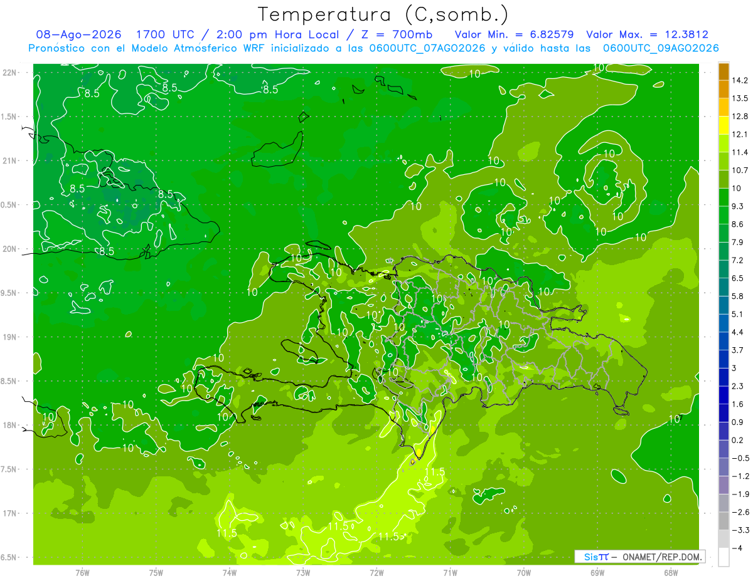Click the '9.5N' latitude label
This screenshot has height=581, width=753.
[x=9, y=293]
